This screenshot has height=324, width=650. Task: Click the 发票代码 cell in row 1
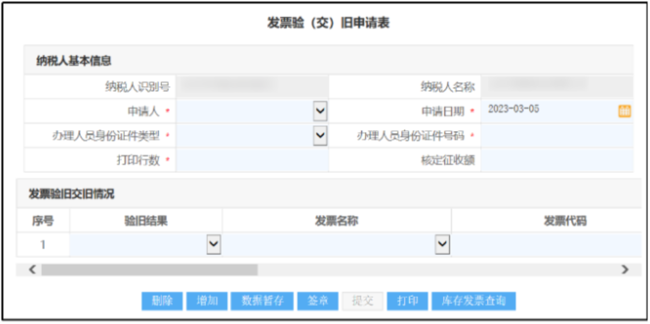545,244
